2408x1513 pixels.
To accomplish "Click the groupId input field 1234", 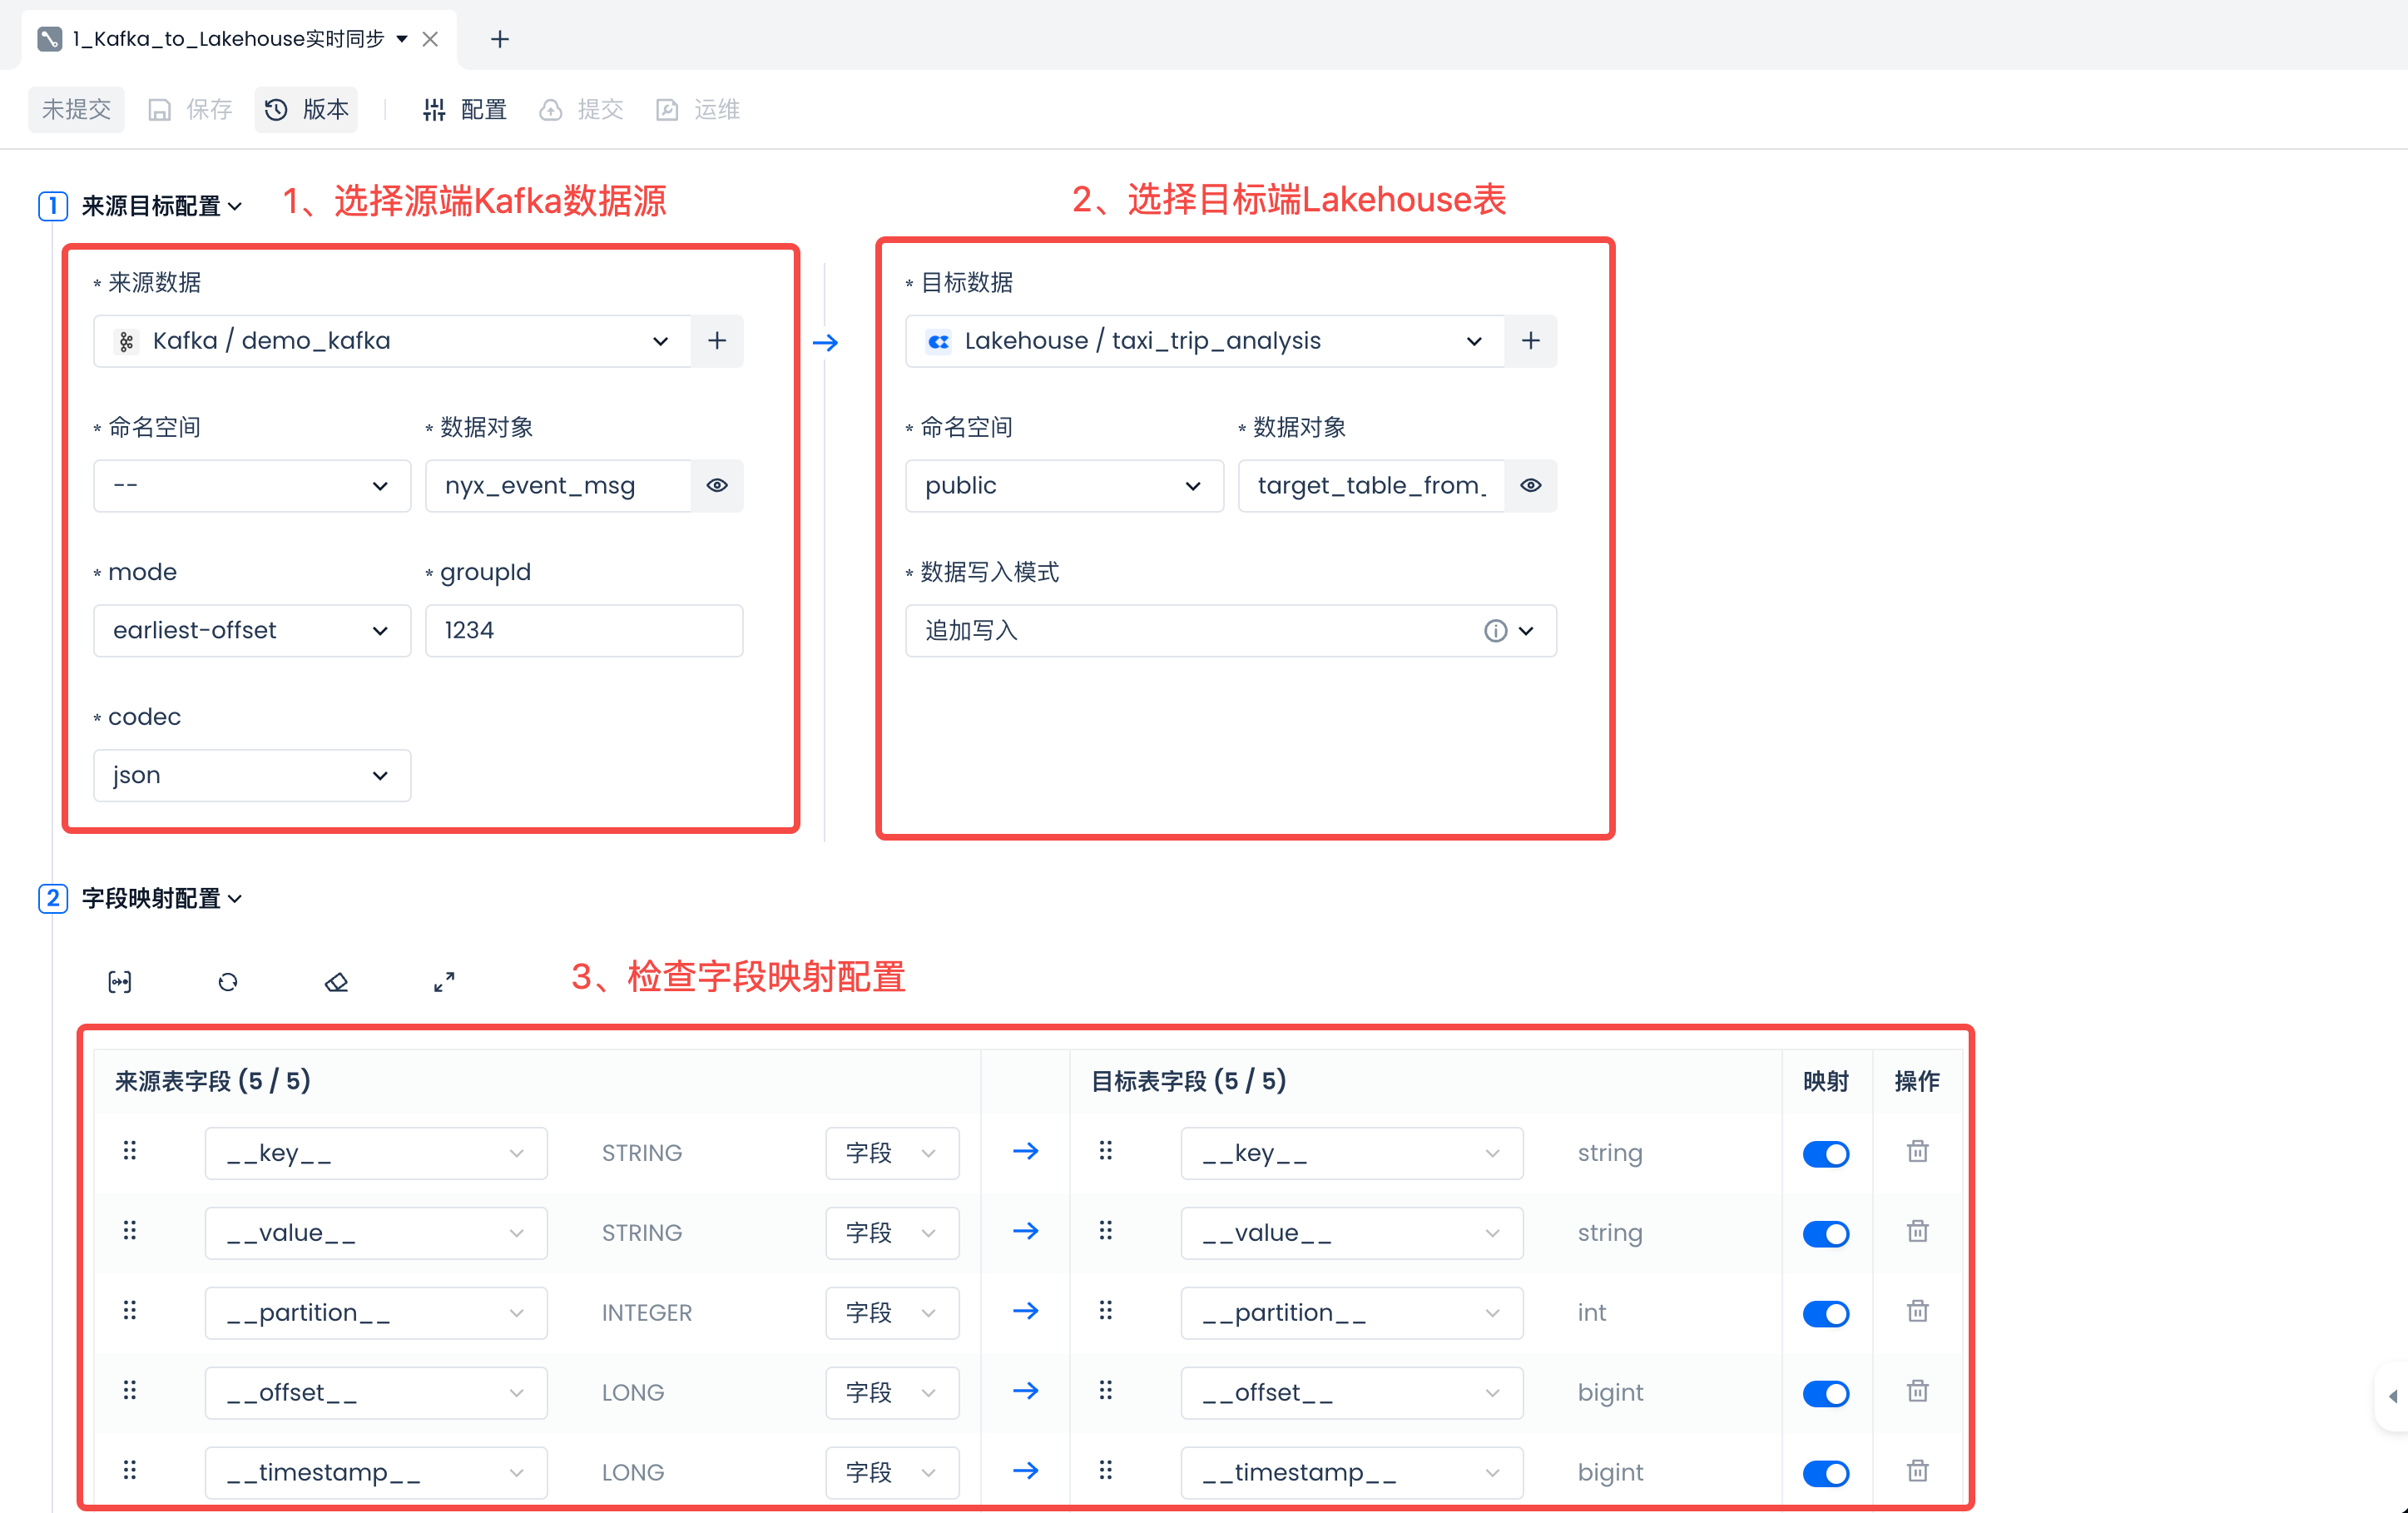I will tap(583, 631).
